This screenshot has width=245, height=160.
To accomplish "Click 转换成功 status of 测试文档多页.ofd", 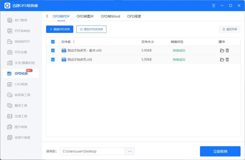I will [x=179, y=59].
